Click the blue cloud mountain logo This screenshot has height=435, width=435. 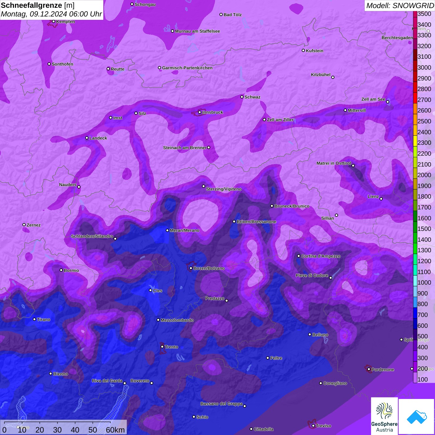416,416
